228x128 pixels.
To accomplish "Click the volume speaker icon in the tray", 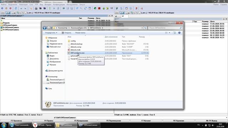I will click(213, 125).
